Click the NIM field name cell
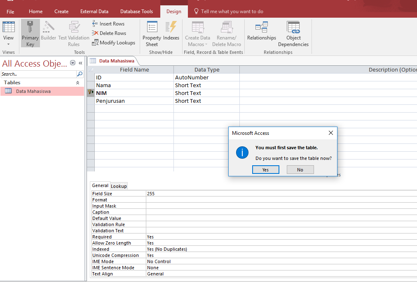Viewport: 417px width, 282px height. 134,93
